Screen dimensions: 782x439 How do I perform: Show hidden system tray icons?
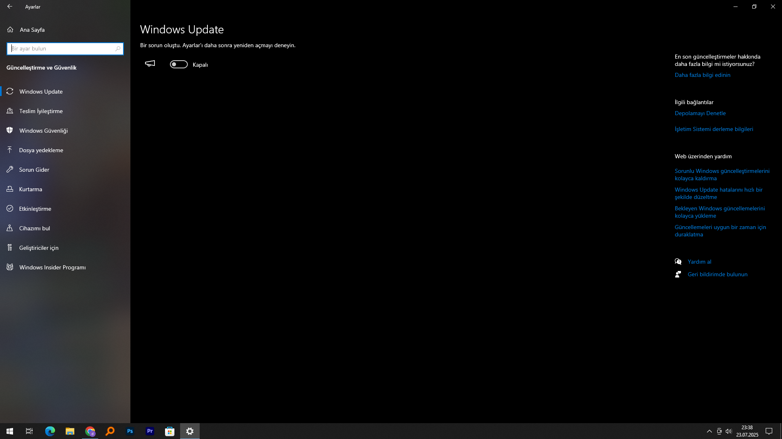click(x=709, y=431)
